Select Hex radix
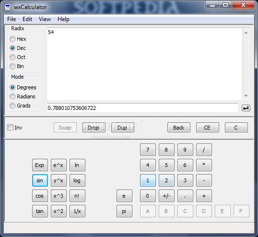Viewport: 258px width, 237px height. [18, 39]
